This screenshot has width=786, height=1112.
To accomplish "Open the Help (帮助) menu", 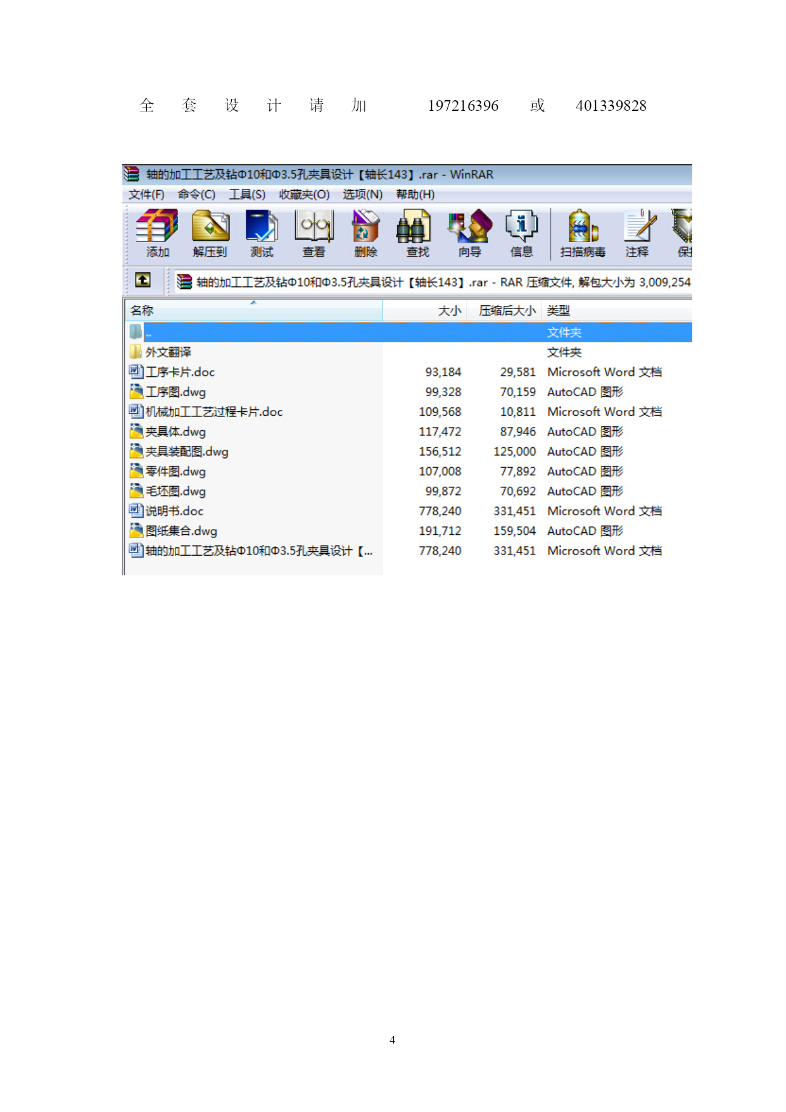I will pyautogui.click(x=415, y=195).
